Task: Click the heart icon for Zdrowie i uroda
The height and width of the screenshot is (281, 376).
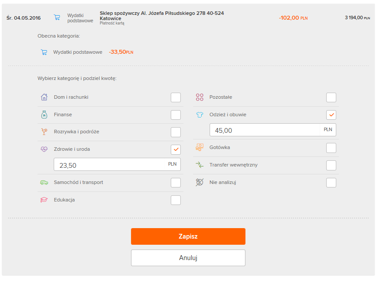Action: (x=44, y=149)
